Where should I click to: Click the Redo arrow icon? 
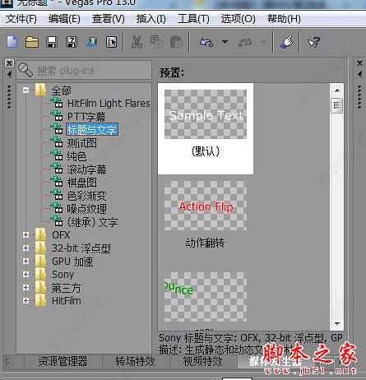[x=245, y=43]
